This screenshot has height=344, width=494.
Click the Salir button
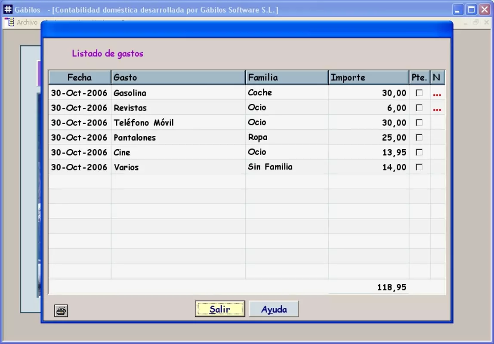coord(220,309)
